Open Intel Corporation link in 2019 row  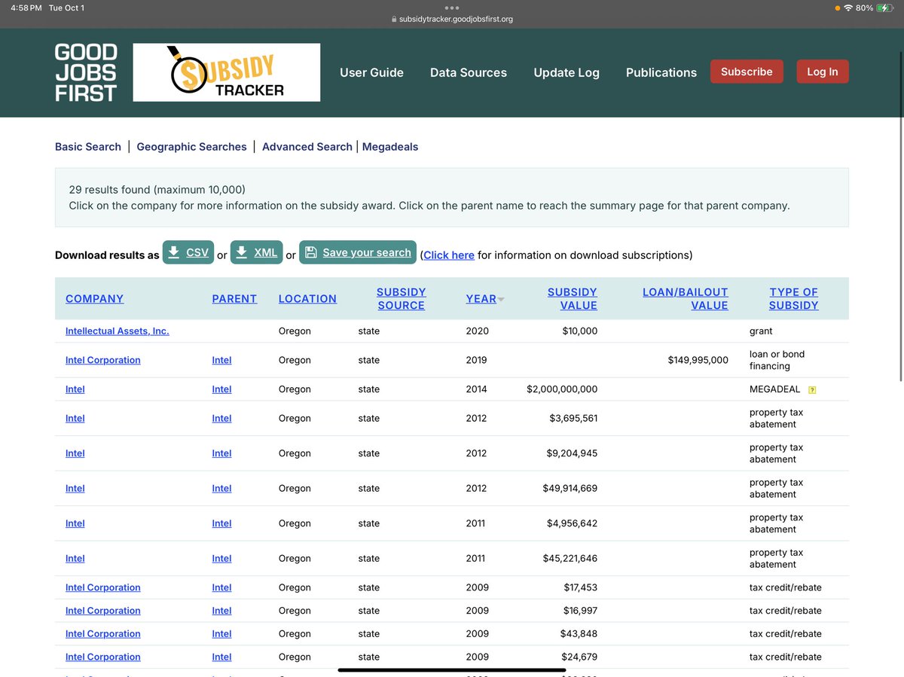coord(103,360)
